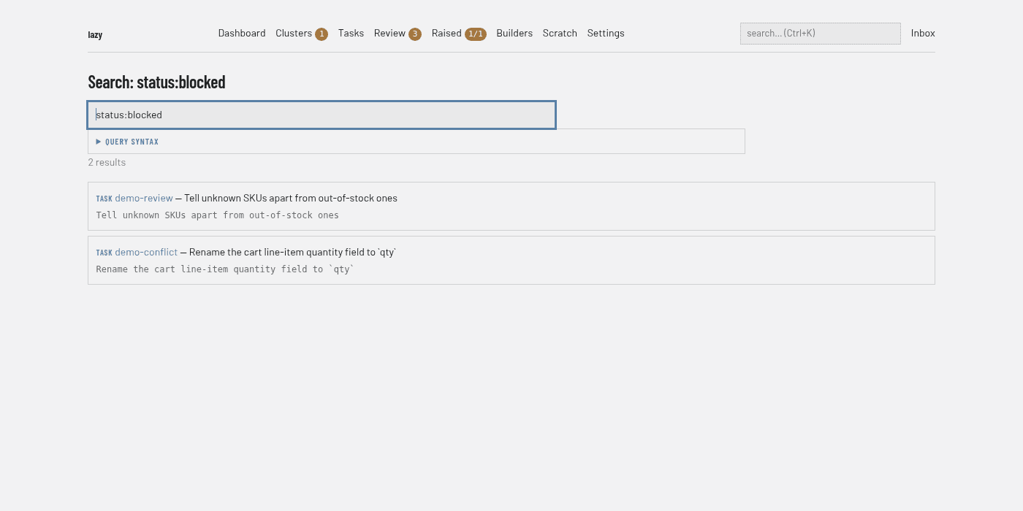
Task: Click the TASK label beside demo-review
Action: (x=104, y=199)
